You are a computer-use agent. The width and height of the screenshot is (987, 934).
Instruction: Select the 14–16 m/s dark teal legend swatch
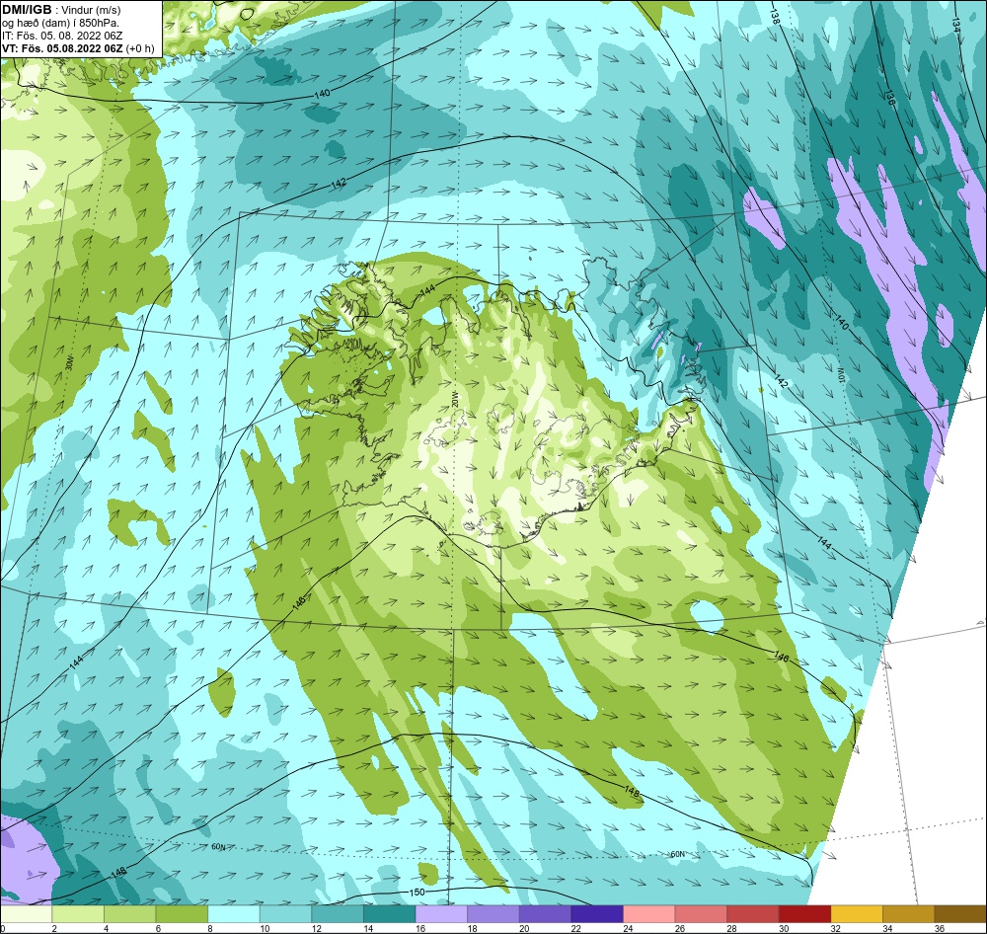(x=390, y=914)
